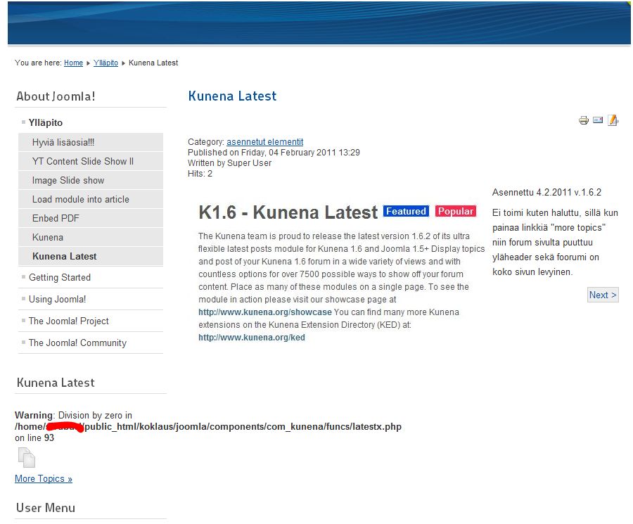Click the email article envelope icon
The width and height of the screenshot is (633, 524).
pyautogui.click(x=598, y=120)
